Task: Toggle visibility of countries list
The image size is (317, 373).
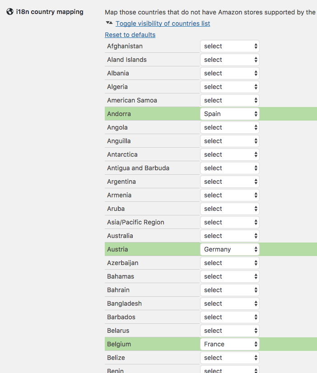Action: pos(163,23)
